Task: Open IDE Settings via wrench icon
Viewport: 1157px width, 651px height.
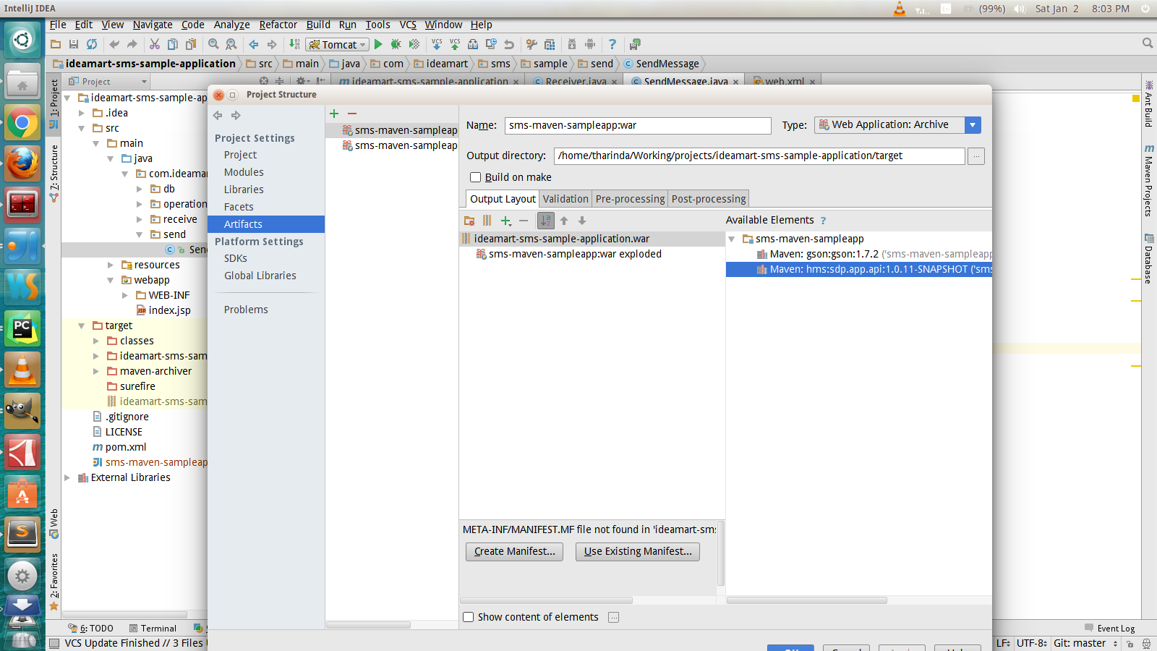Action: [533, 44]
